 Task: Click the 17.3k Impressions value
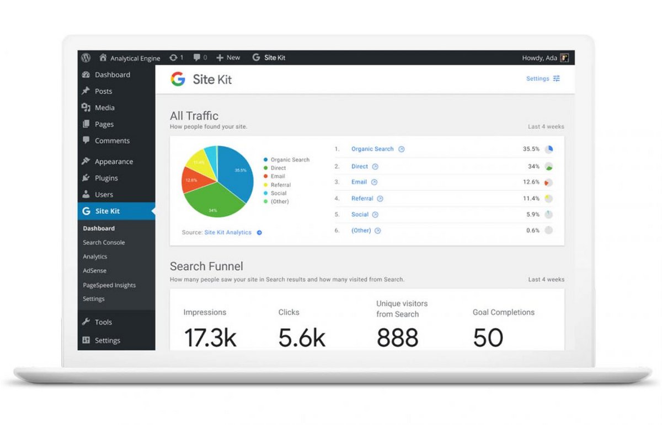pos(210,337)
